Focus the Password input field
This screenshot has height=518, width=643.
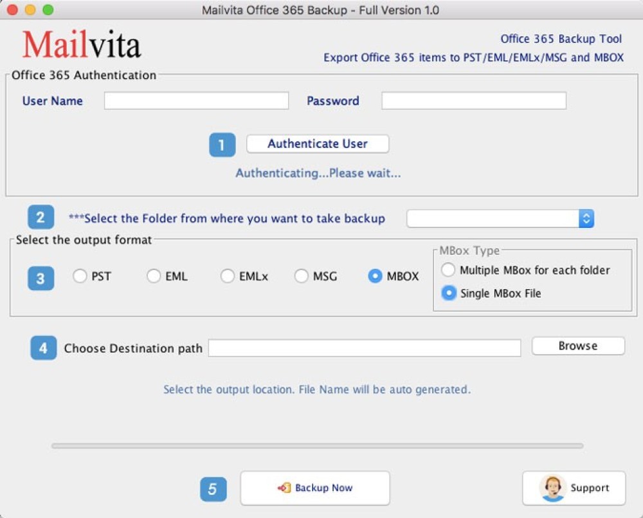point(473,101)
